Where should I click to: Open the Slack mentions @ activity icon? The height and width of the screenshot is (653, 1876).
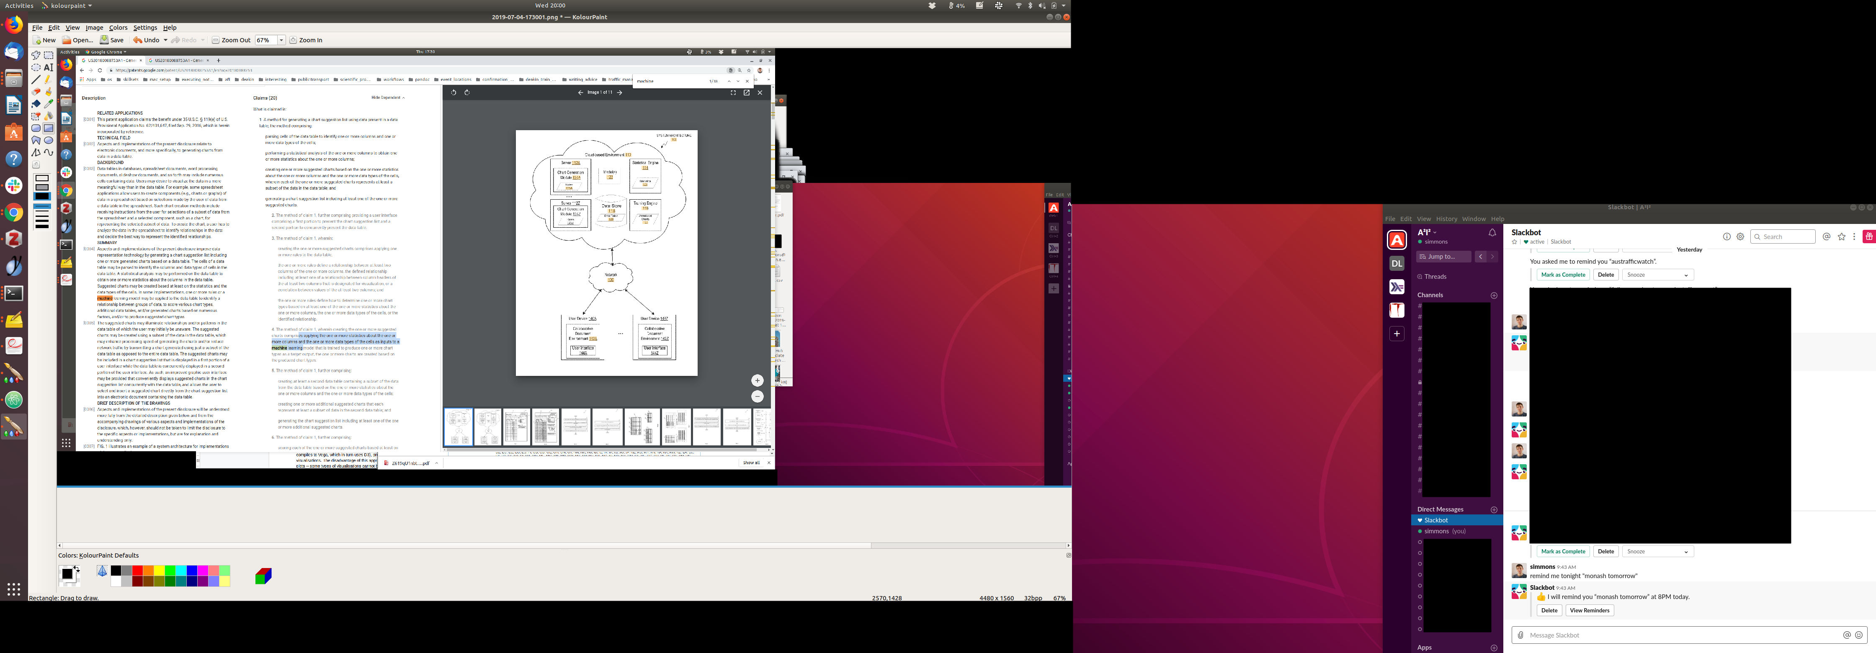pos(1827,237)
